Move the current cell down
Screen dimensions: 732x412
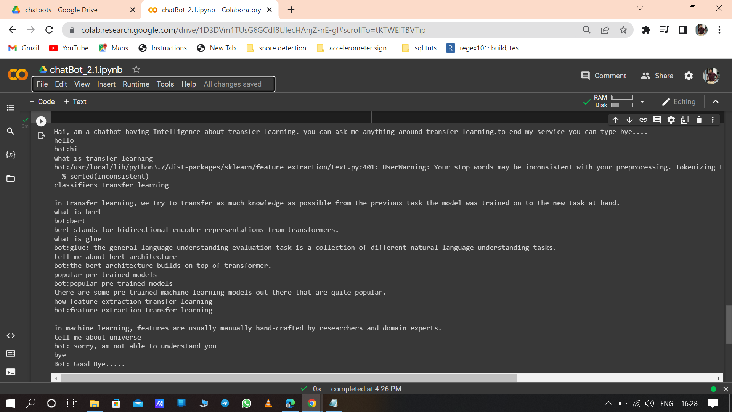629,119
